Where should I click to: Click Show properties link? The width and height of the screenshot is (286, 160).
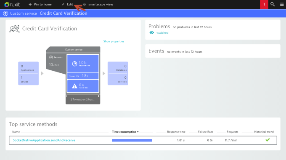click(x=114, y=41)
